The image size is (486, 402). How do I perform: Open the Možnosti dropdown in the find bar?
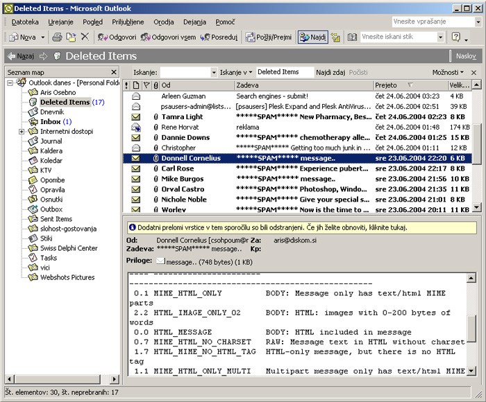coord(448,72)
